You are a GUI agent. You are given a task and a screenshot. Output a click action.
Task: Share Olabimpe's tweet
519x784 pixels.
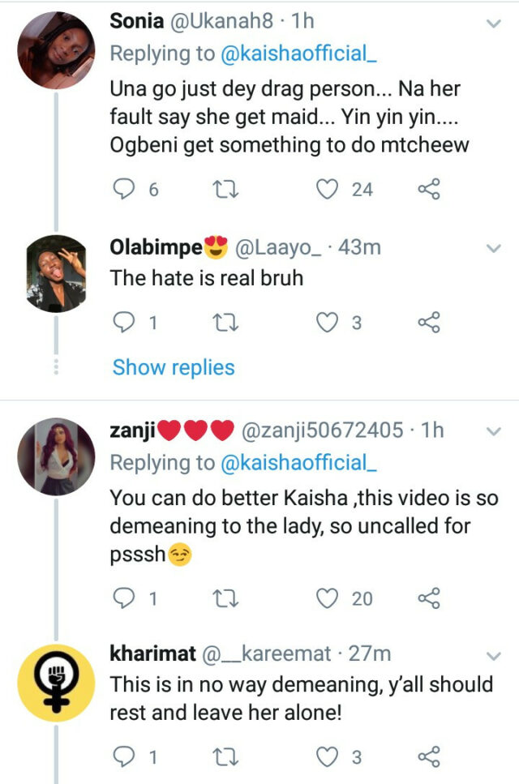click(x=428, y=323)
